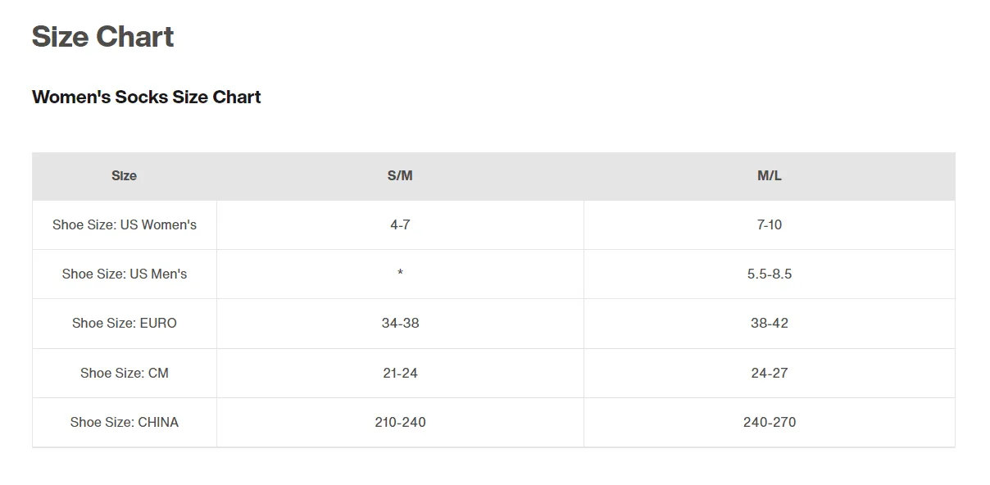Click the M/L column header
990x485 pixels.
coord(770,175)
